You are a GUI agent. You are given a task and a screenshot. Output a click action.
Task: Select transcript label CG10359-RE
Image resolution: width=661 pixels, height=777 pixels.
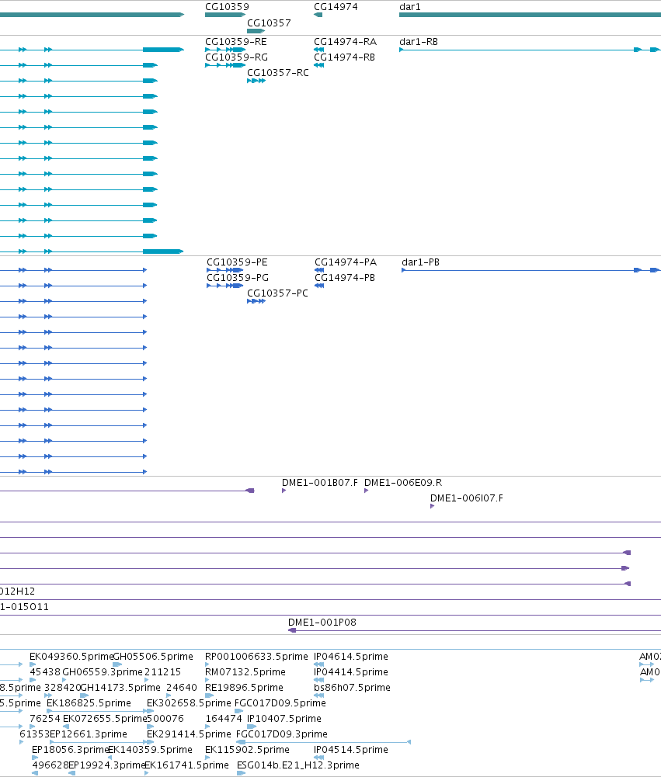[236, 42]
